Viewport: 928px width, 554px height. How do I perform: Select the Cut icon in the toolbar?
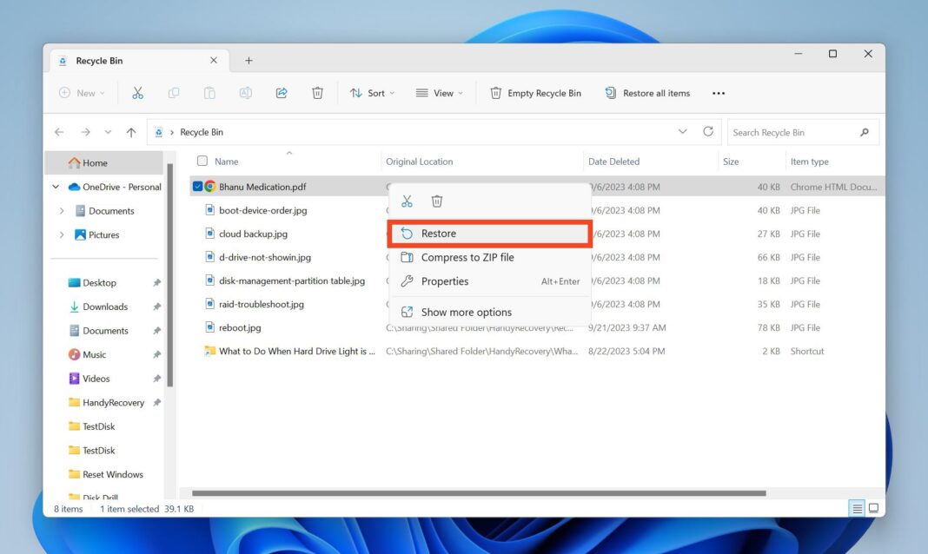click(x=137, y=92)
